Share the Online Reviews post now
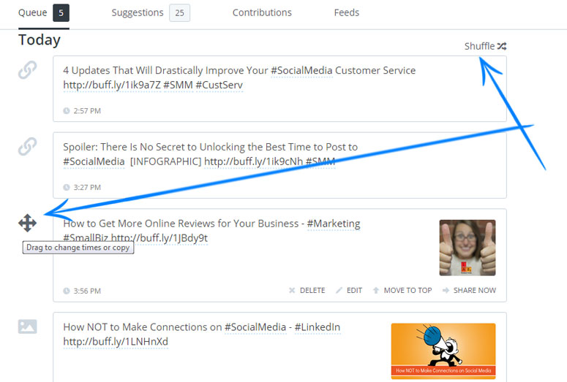This screenshot has width=567, height=382. [x=469, y=290]
